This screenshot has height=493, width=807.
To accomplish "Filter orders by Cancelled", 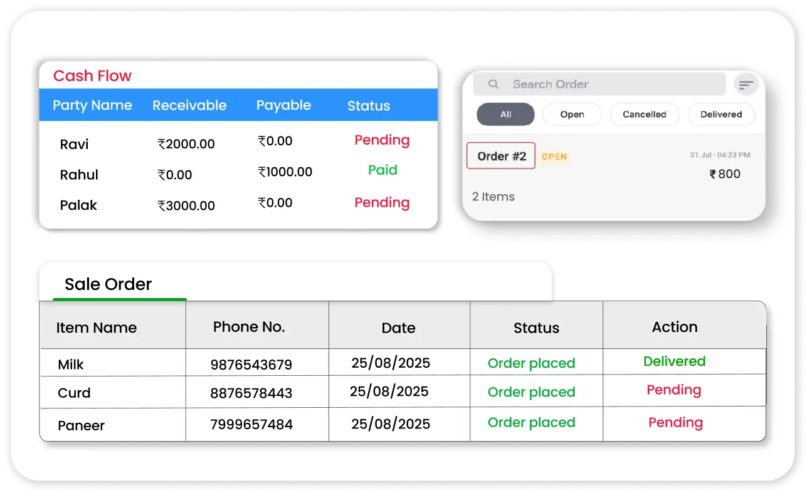I will tap(644, 115).
